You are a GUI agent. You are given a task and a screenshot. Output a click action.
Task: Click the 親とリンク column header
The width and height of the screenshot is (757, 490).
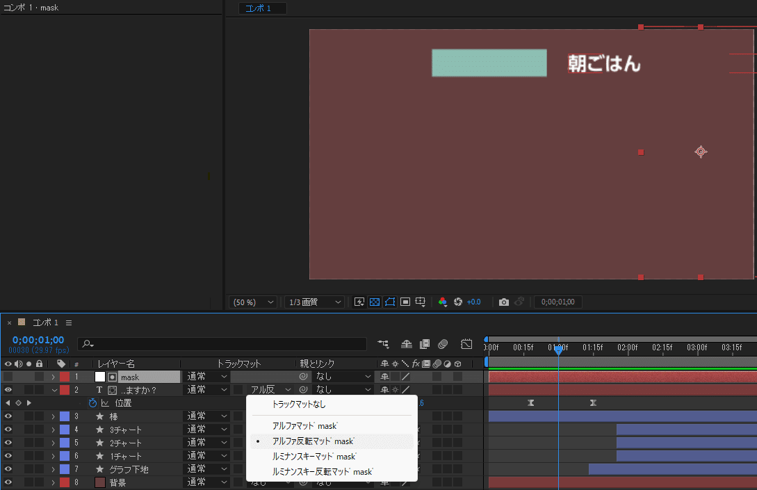(317, 364)
